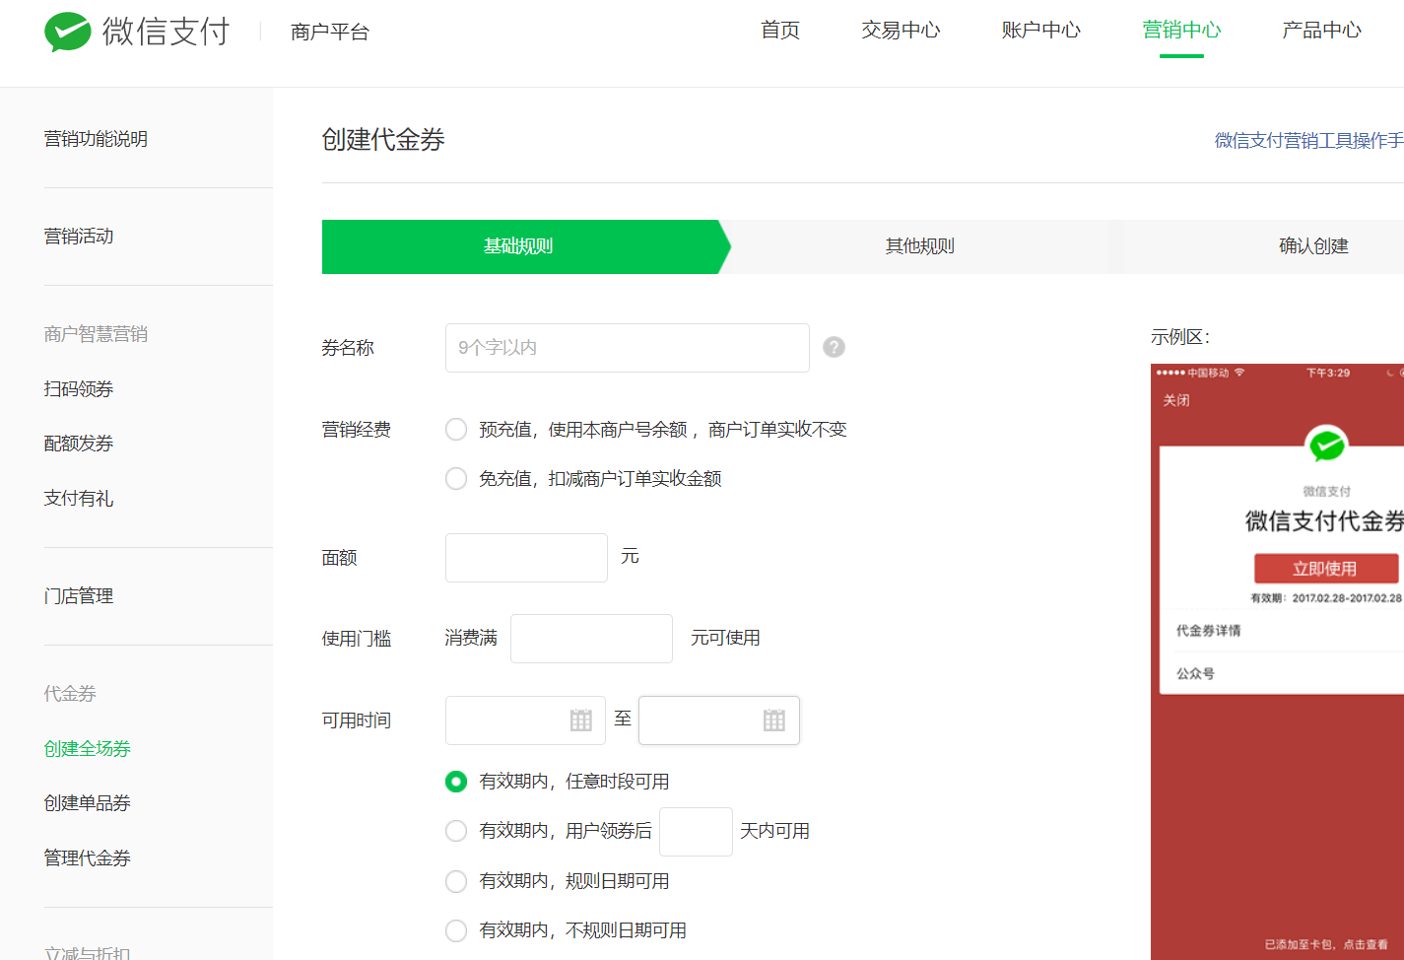Click 关闭 in the phone preview

point(1176,400)
